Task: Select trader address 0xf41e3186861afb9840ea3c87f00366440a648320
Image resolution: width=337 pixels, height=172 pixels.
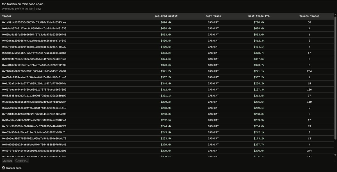Action: (x=34, y=126)
